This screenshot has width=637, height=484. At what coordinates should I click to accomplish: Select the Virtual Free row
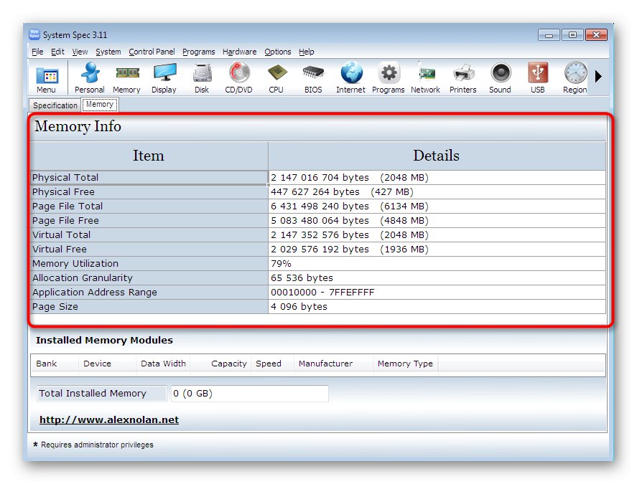click(x=317, y=250)
